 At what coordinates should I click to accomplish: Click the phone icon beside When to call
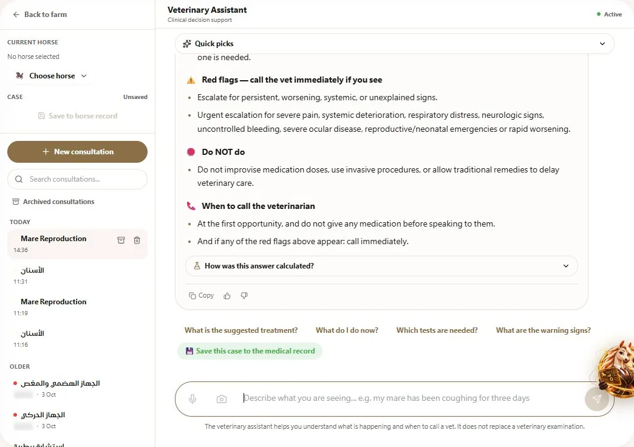[191, 206]
